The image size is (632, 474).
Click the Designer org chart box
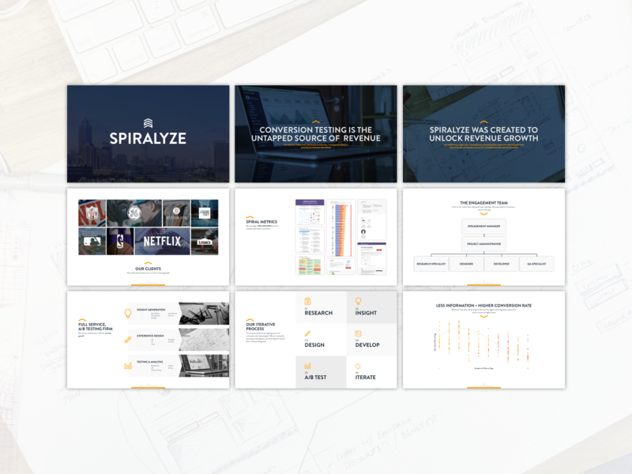[x=466, y=264]
